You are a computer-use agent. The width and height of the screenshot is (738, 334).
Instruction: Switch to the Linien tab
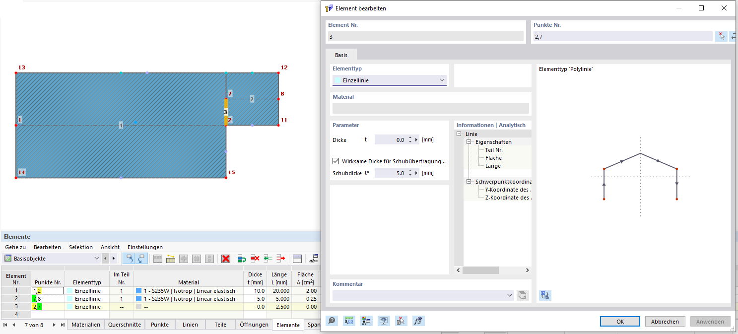tap(190, 325)
